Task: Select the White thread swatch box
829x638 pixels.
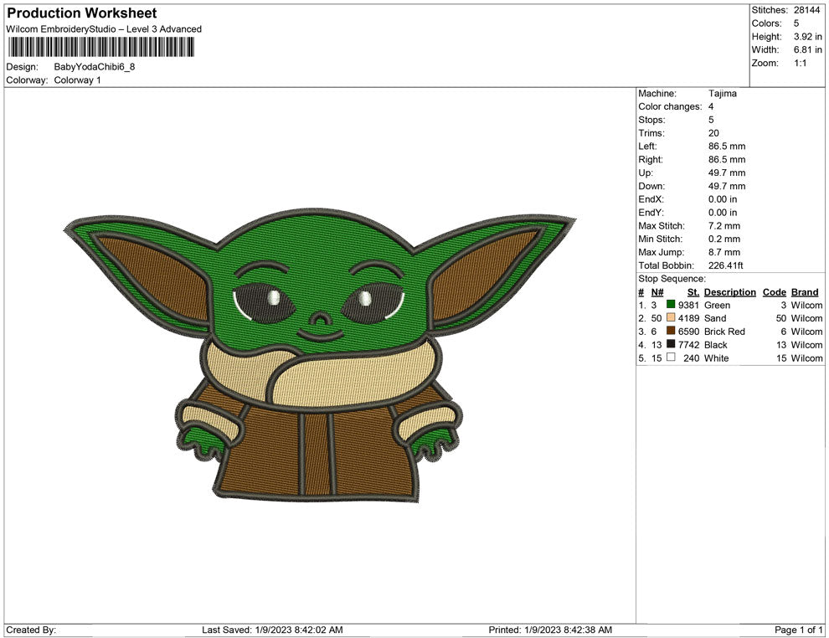Action: pos(671,358)
